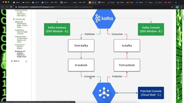Expand the 2010 (1) archive
The image size is (184, 103).
click(x=12, y=61)
